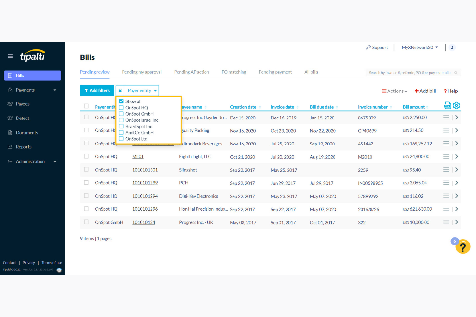Click the Tipalti logo
Screen dimensions: 476x317
32,56
